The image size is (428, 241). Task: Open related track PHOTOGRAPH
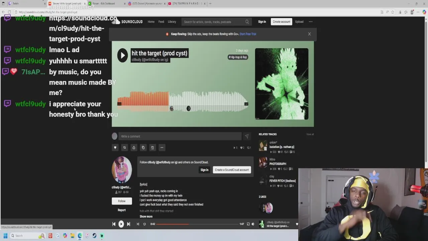(x=278, y=164)
